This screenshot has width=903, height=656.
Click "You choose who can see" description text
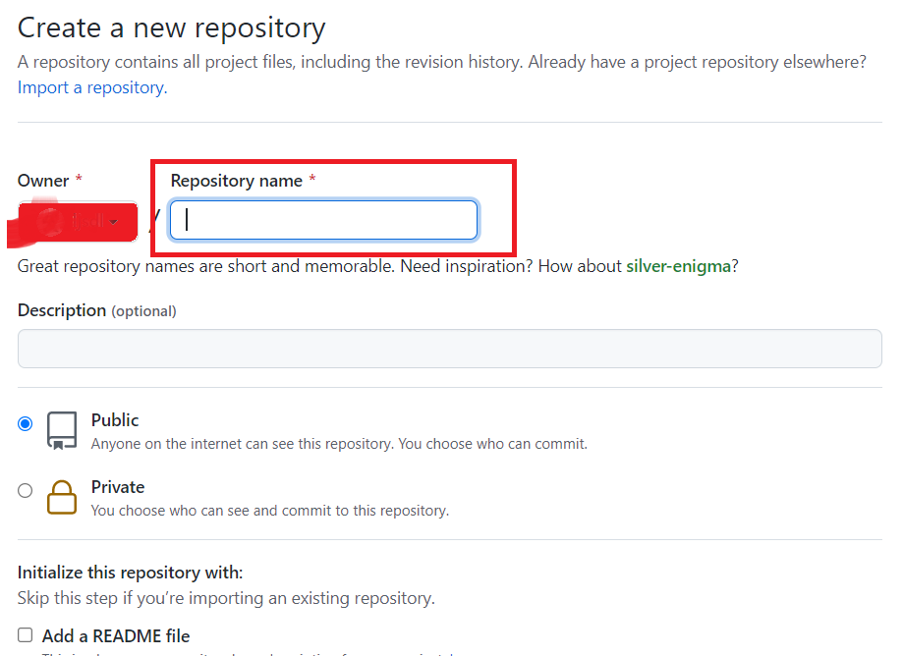[269, 511]
